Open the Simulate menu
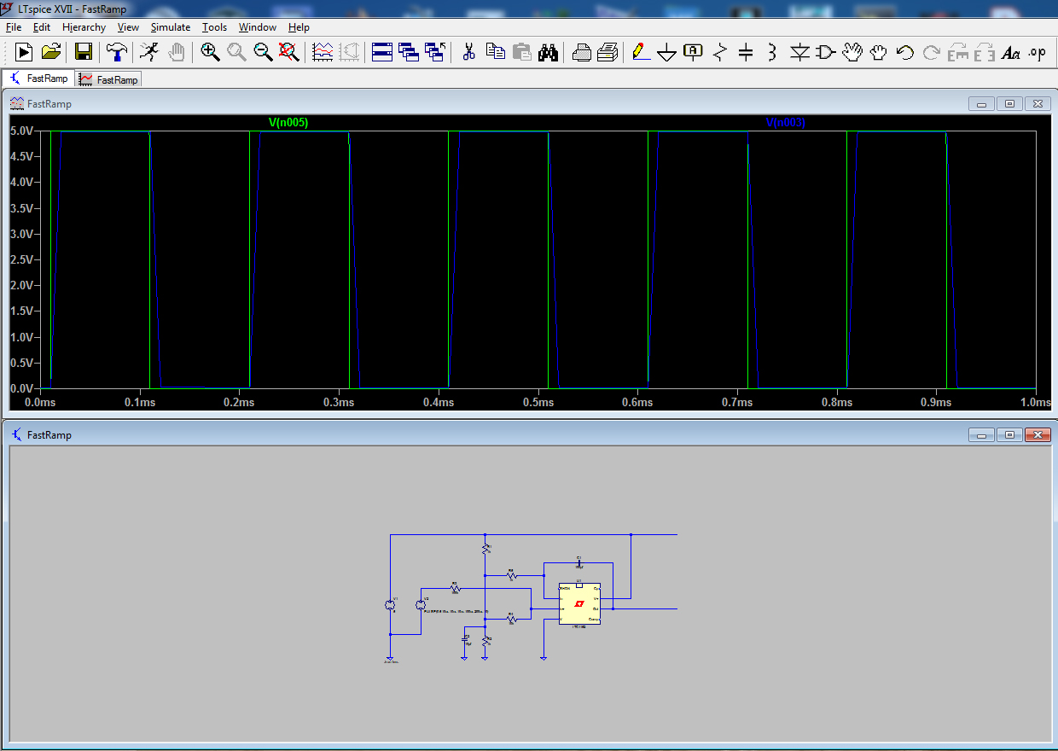Screen dimensions: 1058x751 coord(171,27)
